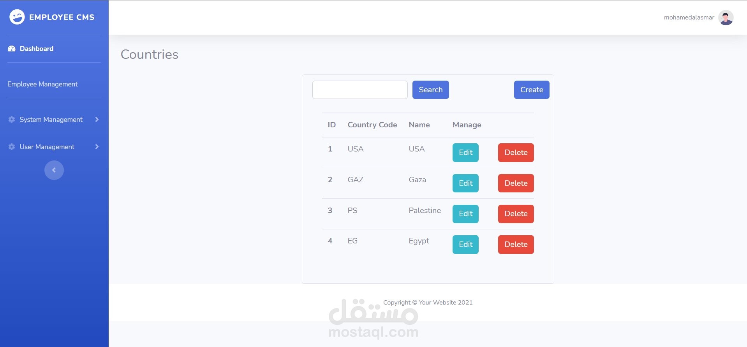Delete the USA country row

[516, 153]
